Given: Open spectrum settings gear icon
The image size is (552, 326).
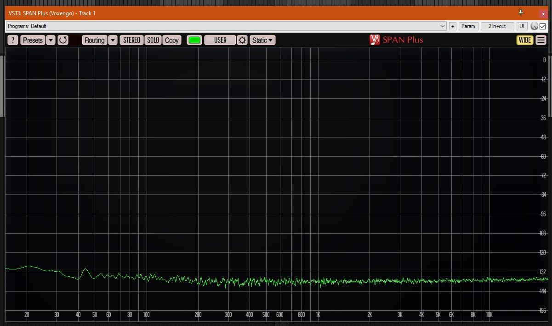Looking at the screenshot, I should (x=242, y=40).
